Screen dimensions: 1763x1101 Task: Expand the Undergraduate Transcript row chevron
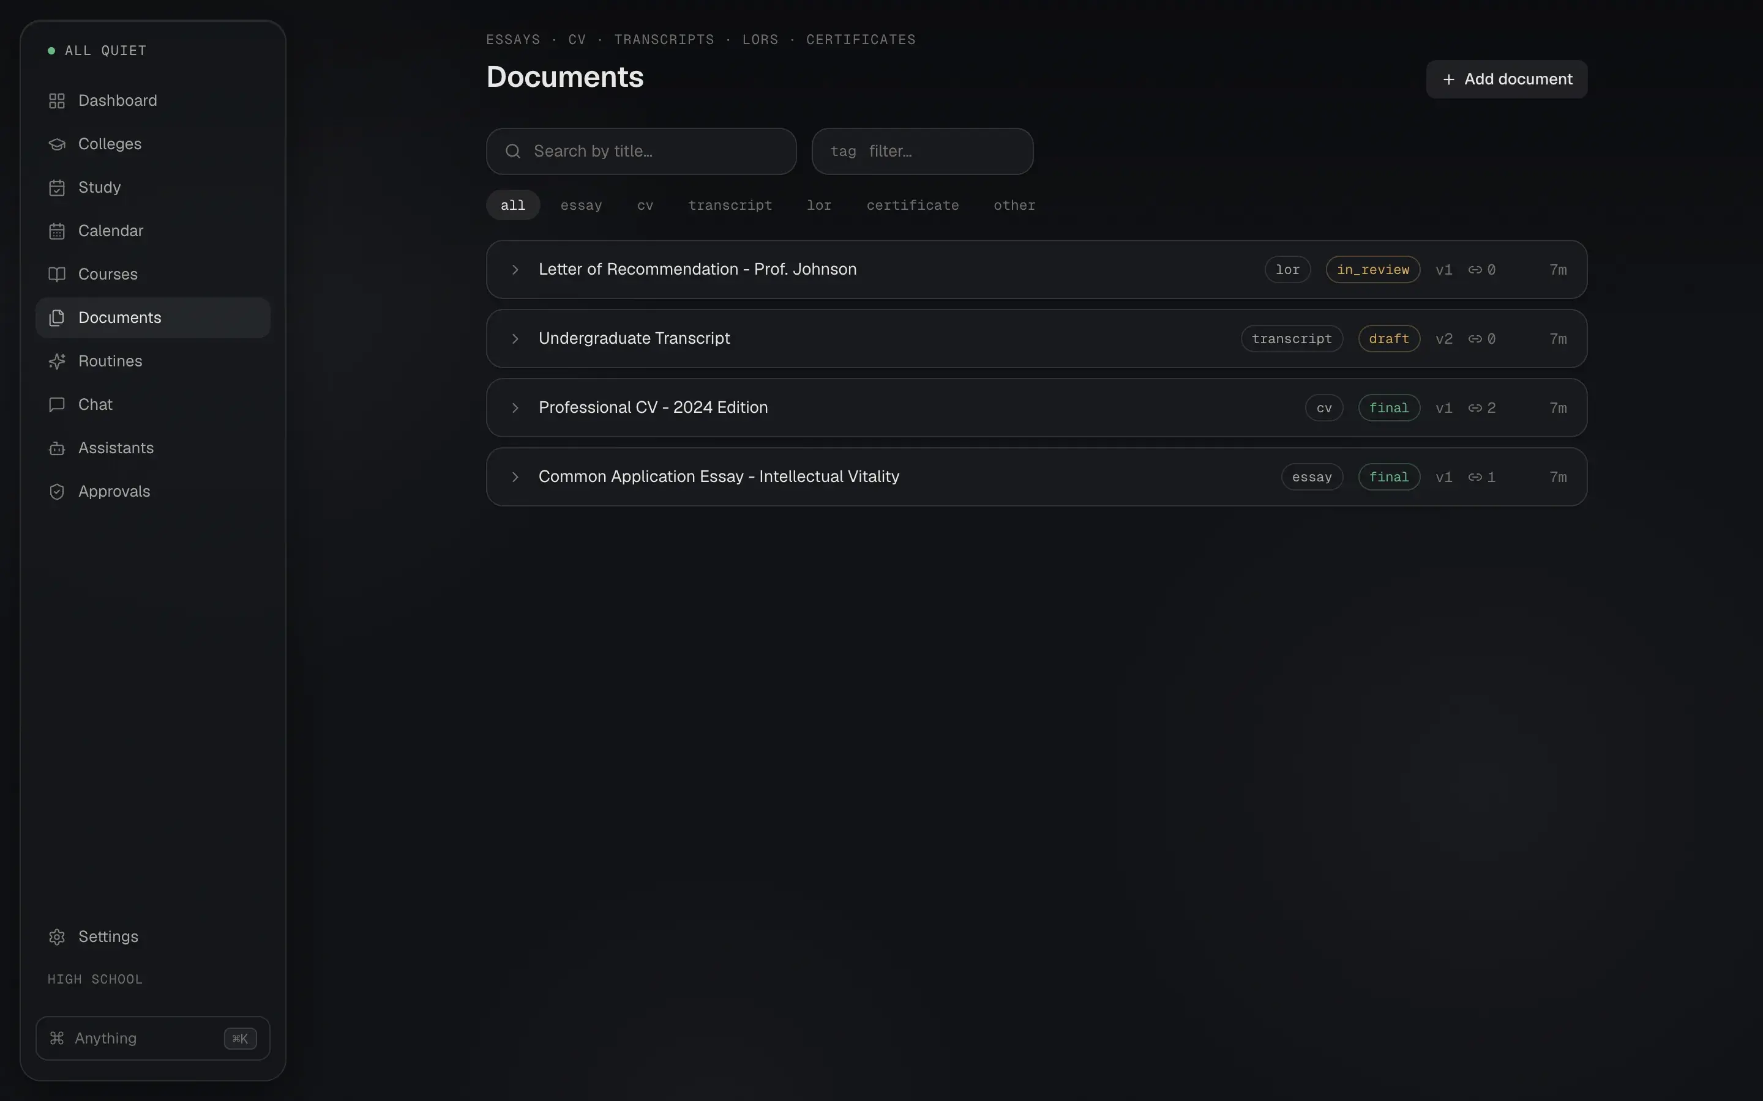(x=515, y=339)
